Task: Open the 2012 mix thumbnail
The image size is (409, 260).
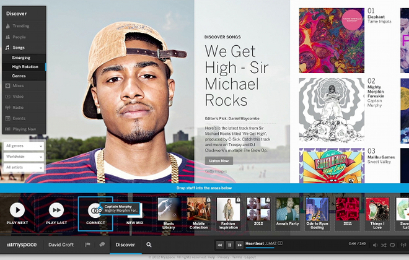Action: point(258,209)
